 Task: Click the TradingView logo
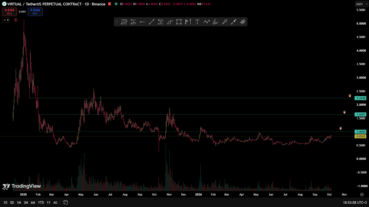point(22,186)
